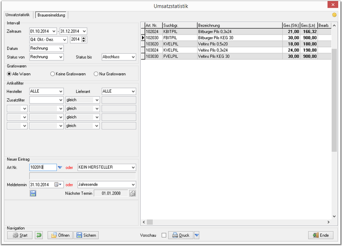This screenshot has height=246, width=342.
Task: Click the FVELPIL search term cell
Action: click(180, 56)
